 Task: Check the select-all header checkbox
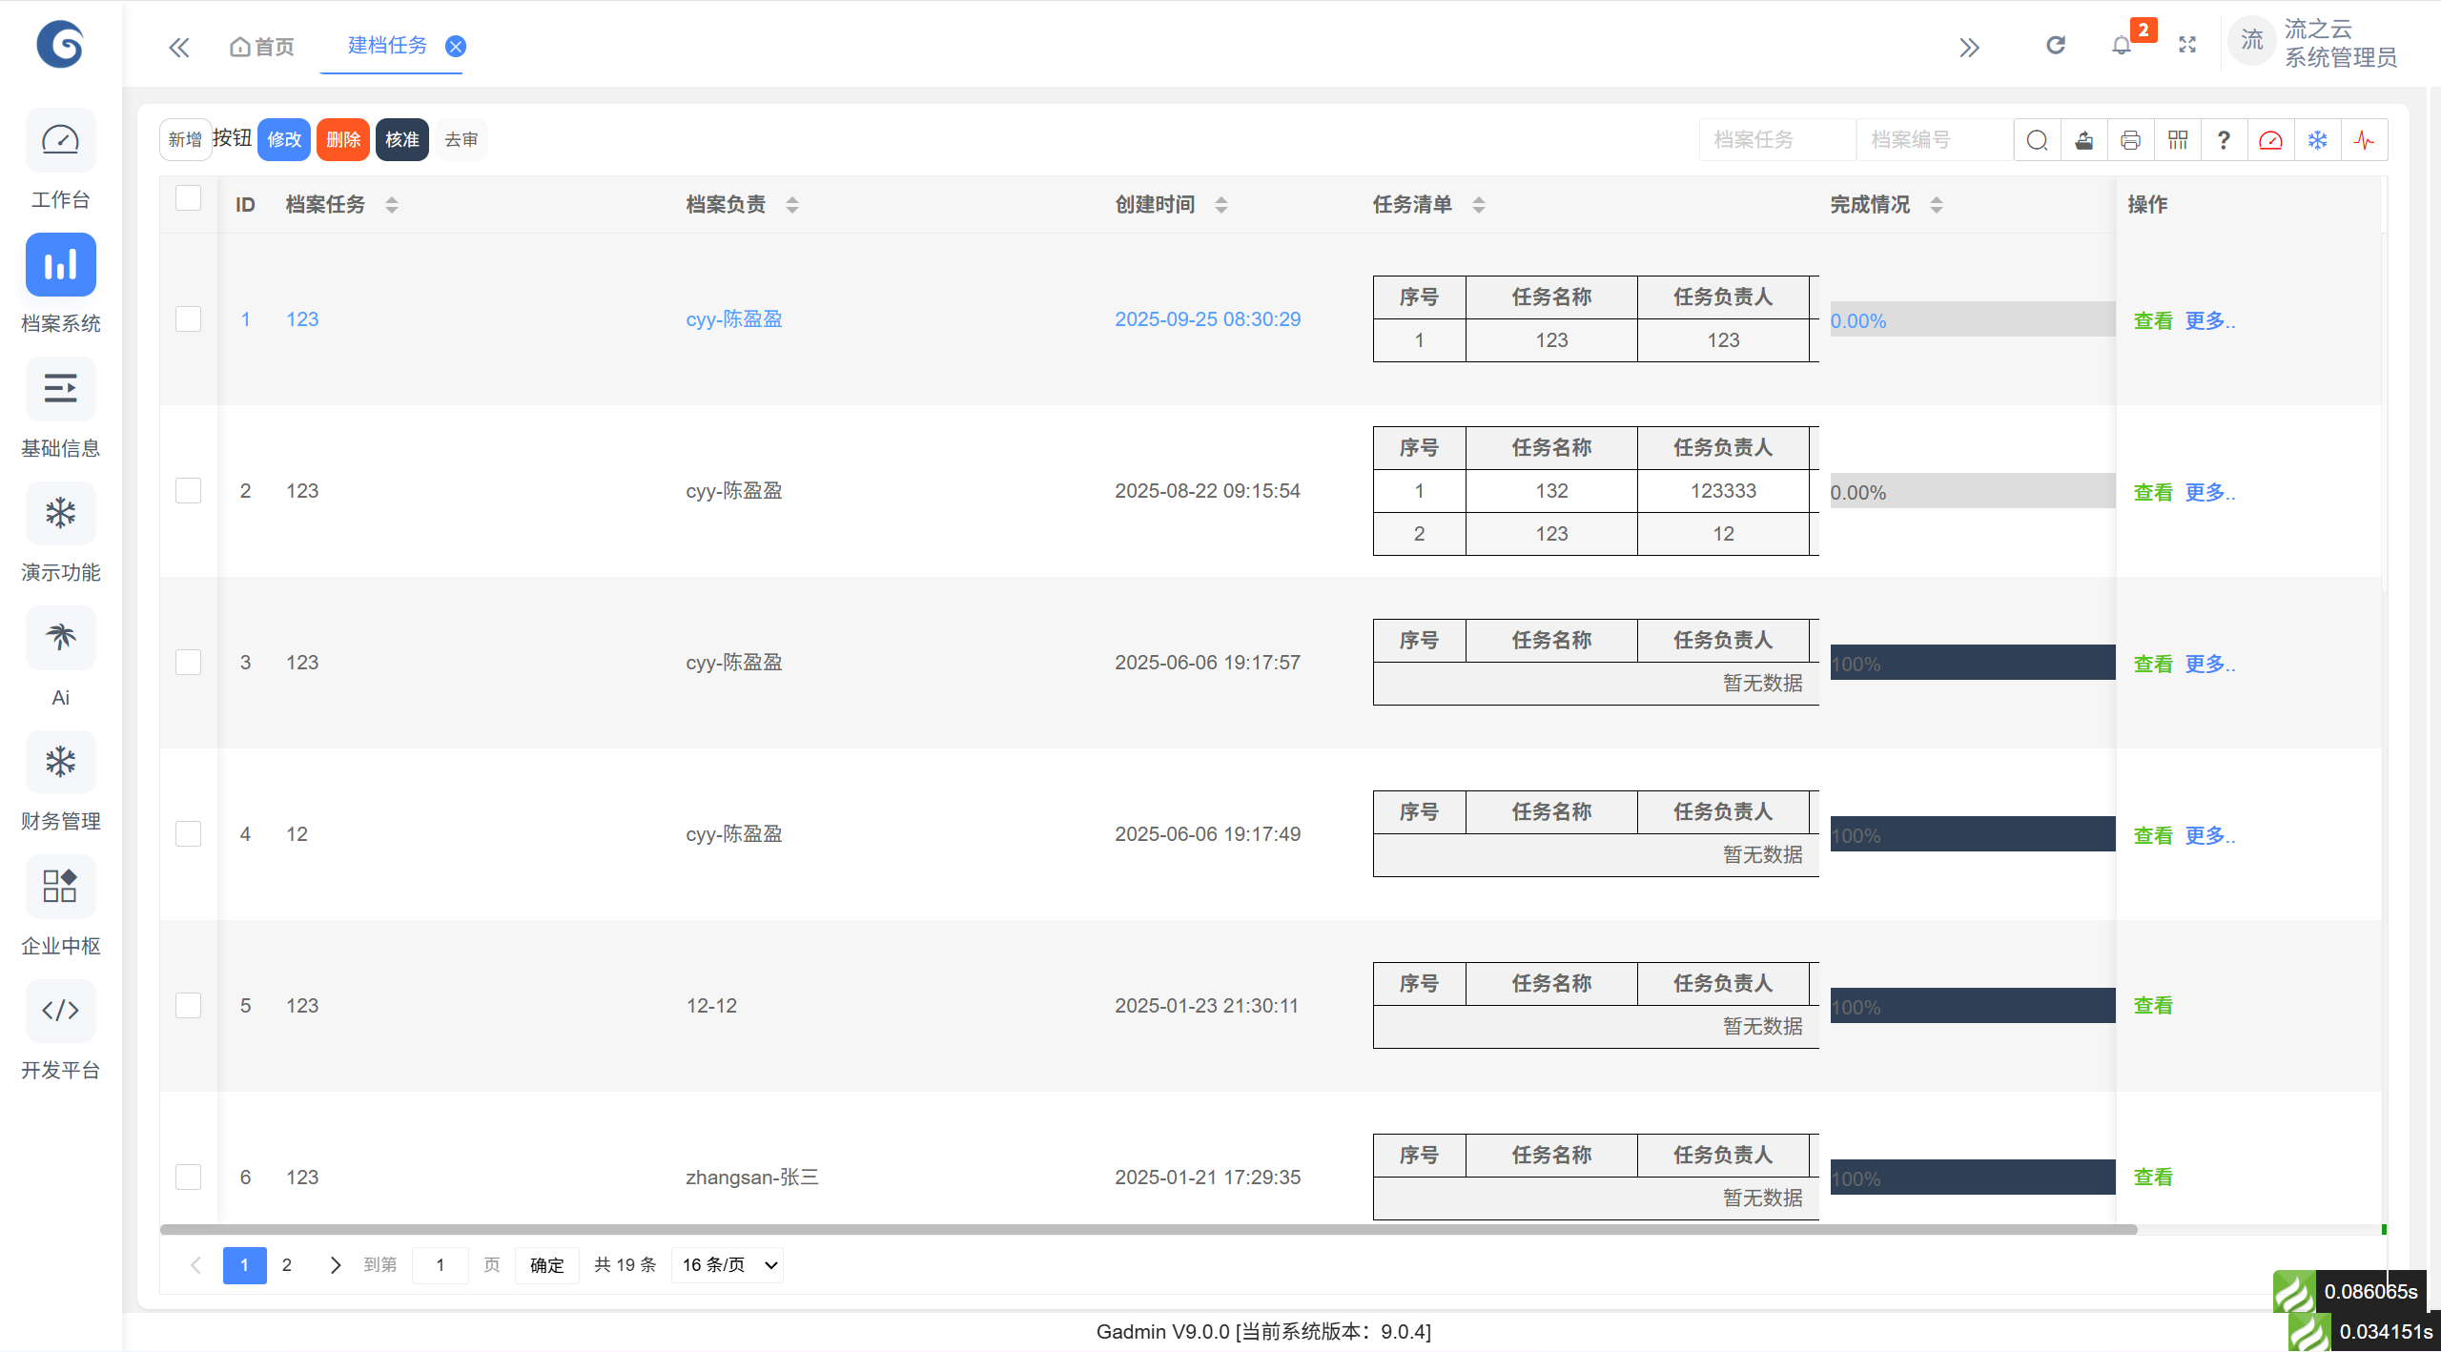pyautogui.click(x=189, y=198)
